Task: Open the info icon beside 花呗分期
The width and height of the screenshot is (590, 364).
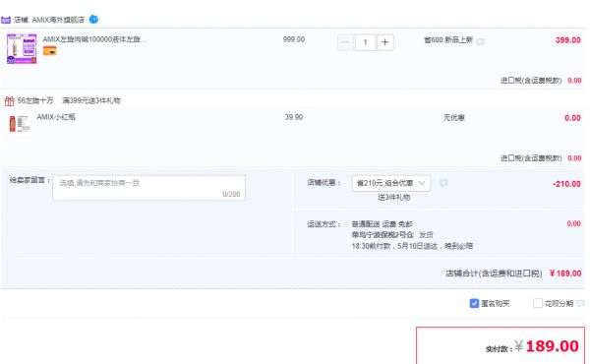Action: tap(580, 303)
